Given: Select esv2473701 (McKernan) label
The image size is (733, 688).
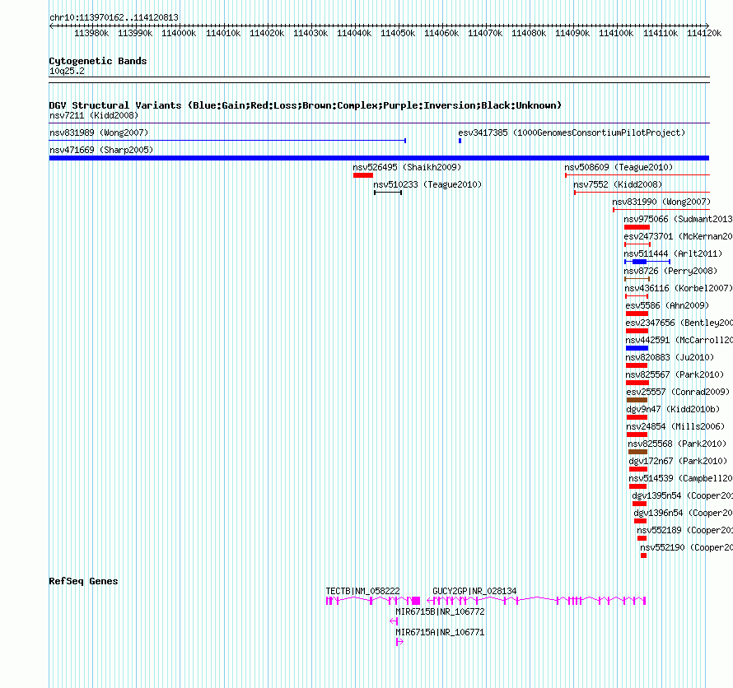Looking at the screenshot, I should (x=678, y=236).
